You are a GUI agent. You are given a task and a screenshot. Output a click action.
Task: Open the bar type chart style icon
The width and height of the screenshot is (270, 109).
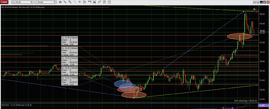[x=60, y=2]
